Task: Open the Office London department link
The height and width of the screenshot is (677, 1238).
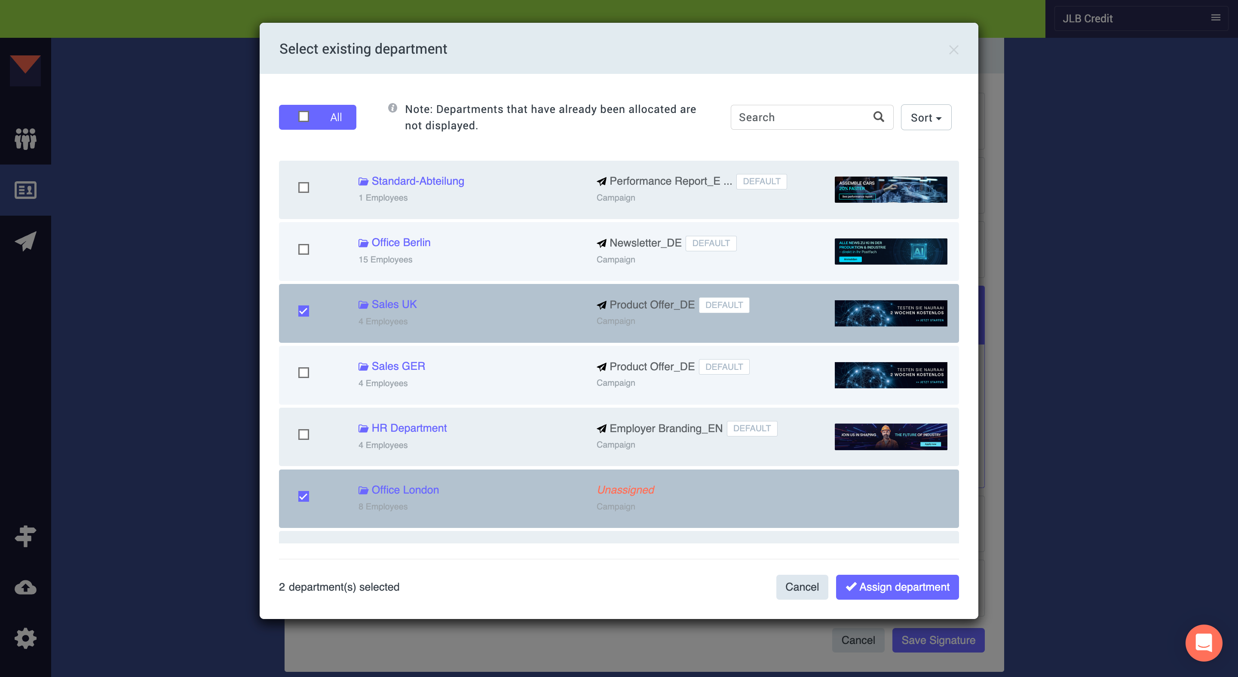Action: (405, 490)
